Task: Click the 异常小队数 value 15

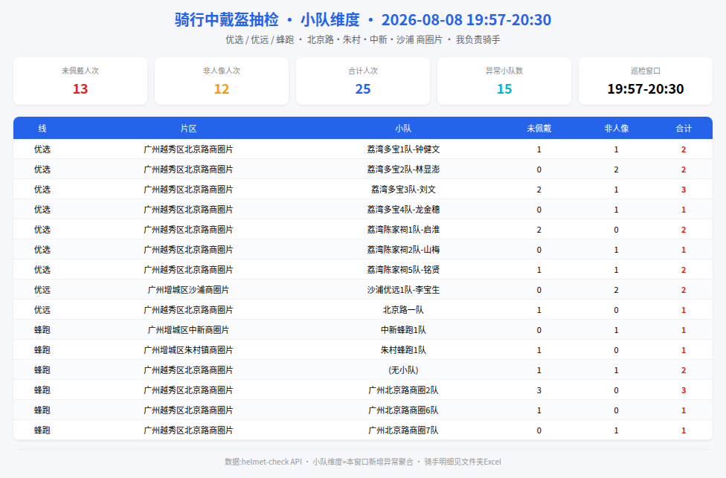Action: [x=504, y=89]
